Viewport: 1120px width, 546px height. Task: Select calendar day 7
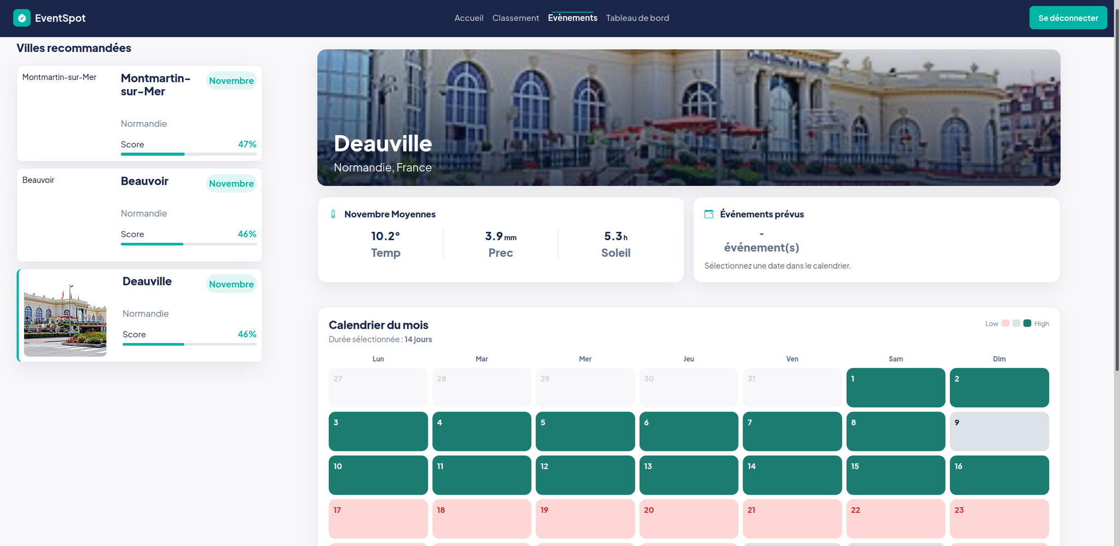792,431
